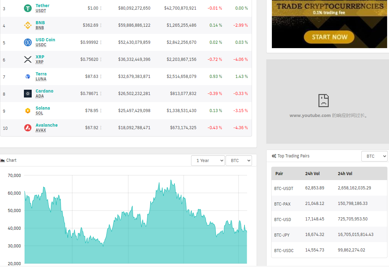The width and height of the screenshot is (389, 267).
Task: Open the Avalanche coin name link
Action: 47,125
